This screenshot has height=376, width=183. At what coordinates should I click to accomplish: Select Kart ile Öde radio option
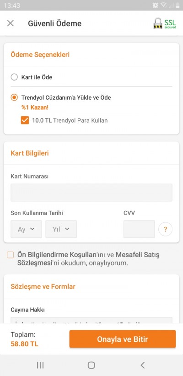coord(14,77)
